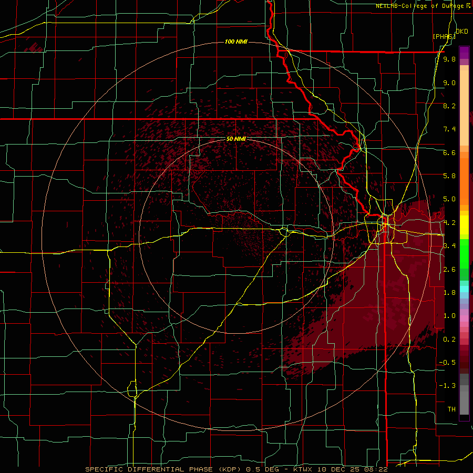
Task: Click the 4.2 legend value
Action: point(449,223)
